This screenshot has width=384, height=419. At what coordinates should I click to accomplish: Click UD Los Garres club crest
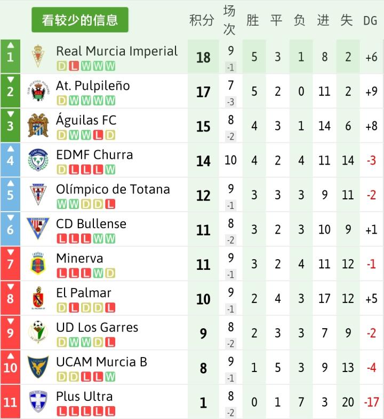pyautogui.click(x=38, y=333)
